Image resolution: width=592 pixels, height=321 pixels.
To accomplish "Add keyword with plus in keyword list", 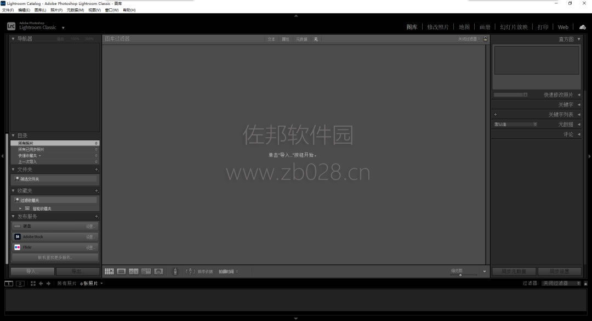I will [496, 115].
